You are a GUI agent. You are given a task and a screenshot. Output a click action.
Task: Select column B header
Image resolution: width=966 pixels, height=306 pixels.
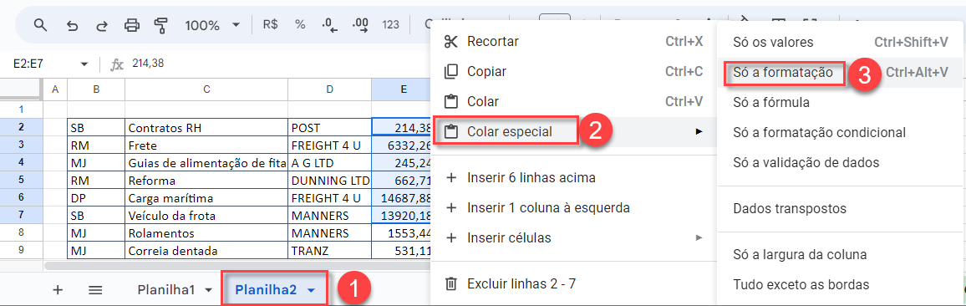pos(96,89)
